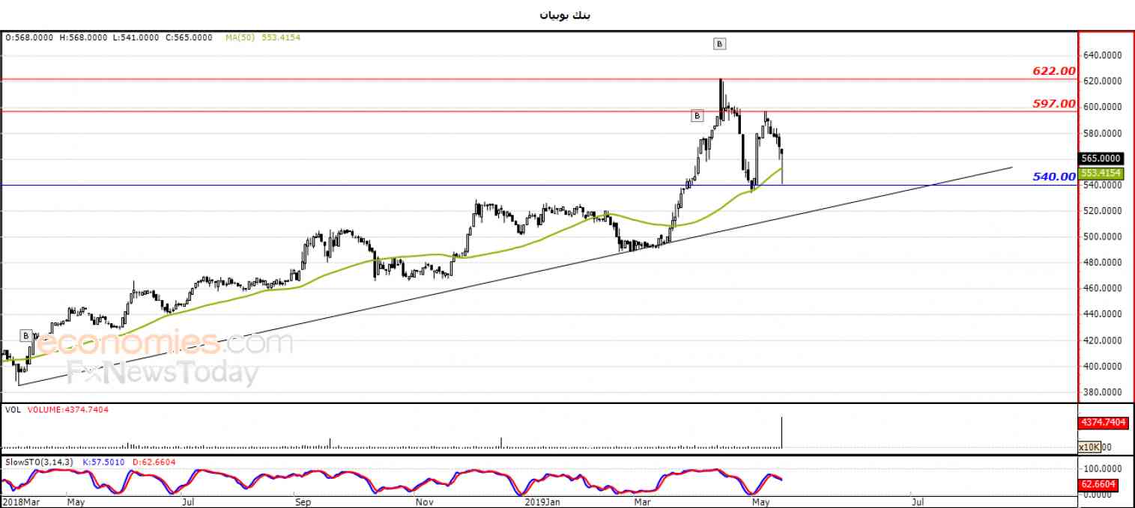The width and height of the screenshot is (1135, 508).
Task: Click the tall latest volume bar
Action: [782, 432]
